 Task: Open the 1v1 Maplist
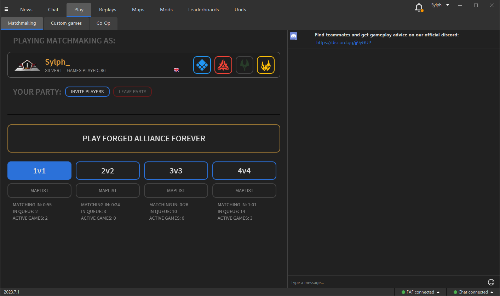[39, 190]
